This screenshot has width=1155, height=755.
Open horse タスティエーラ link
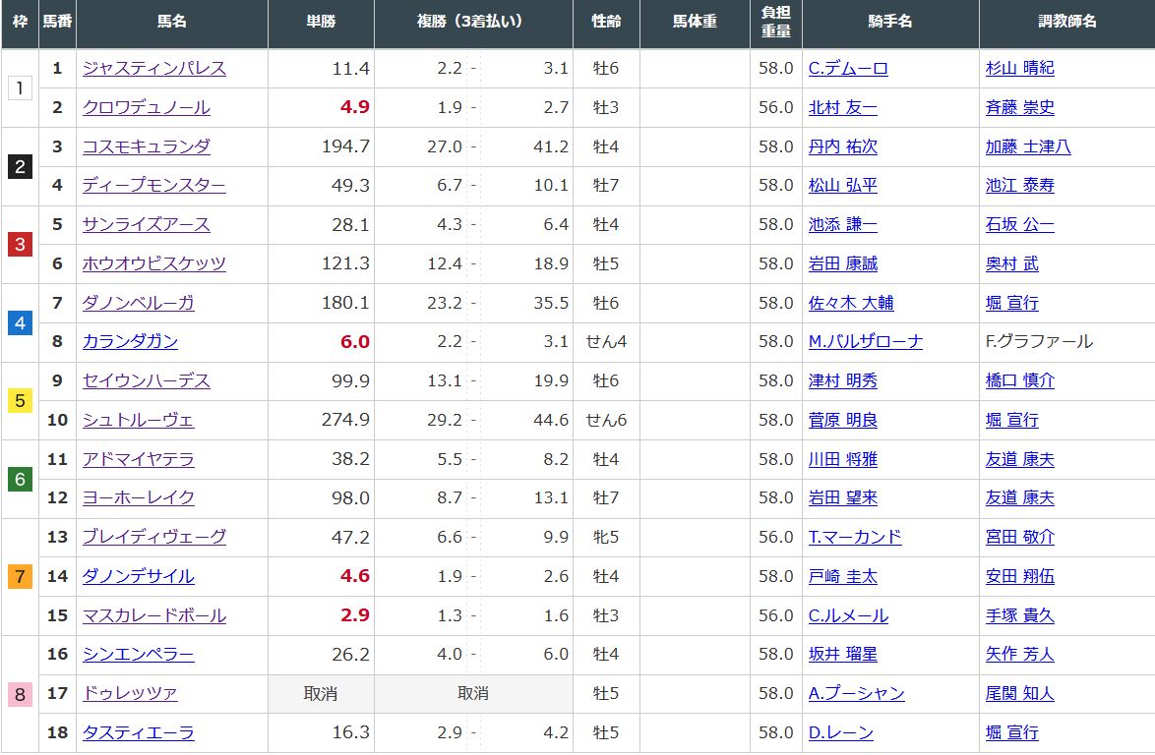click(x=138, y=732)
